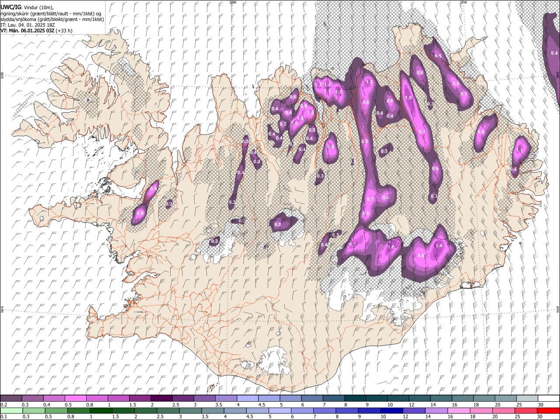Click the white snow scale swatch at 30
Image resolution: width=560 pixels, height=420 pixels.
click(548, 399)
